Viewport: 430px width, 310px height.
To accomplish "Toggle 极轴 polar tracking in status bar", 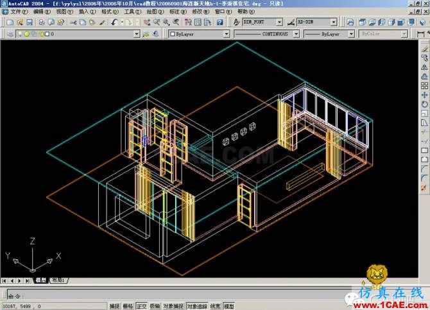I will pos(155,306).
